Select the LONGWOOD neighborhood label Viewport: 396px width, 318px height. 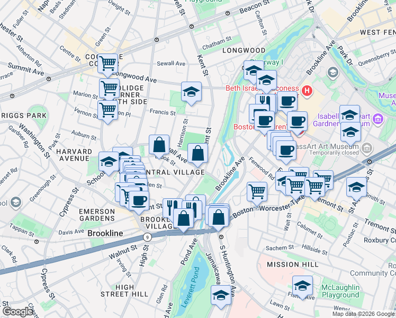point(244,50)
